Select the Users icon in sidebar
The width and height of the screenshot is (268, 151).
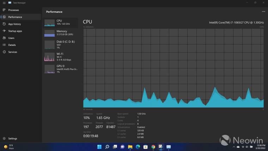click(4, 38)
